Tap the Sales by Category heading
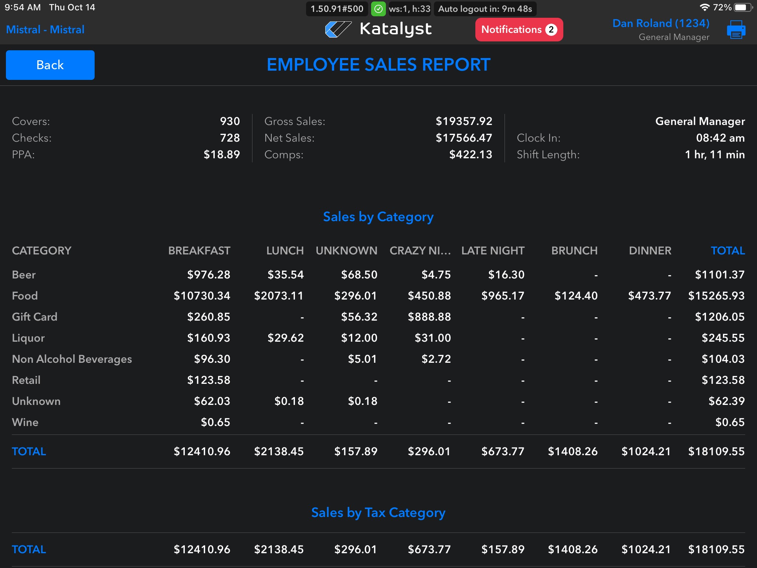Image resolution: width=757 pixels, height=568 pixels. click(378, 217)
